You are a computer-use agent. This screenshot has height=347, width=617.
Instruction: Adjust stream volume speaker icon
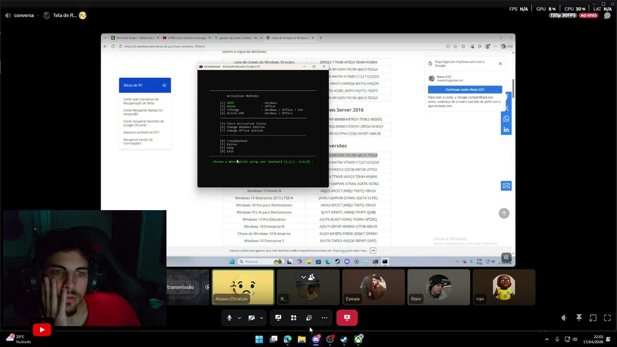tap(564, 318)
